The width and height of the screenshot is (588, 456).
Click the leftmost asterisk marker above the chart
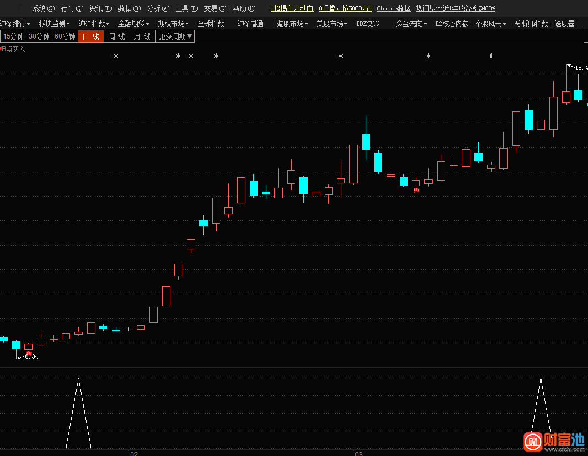pyautogui.click(x=116, y=56)
